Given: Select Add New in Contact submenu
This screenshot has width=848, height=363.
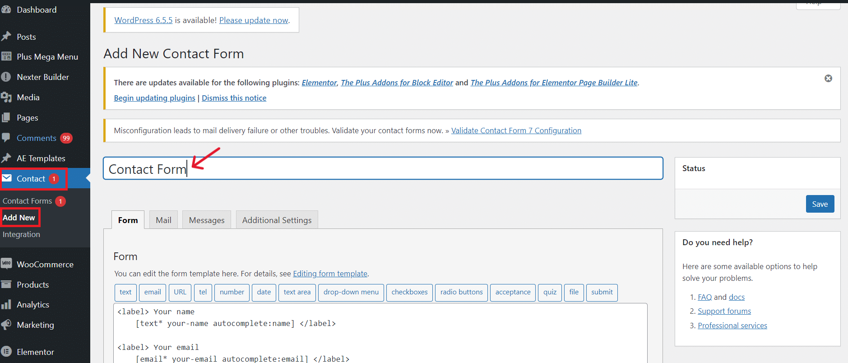Looking at the screenshot, I should (19, 218).
